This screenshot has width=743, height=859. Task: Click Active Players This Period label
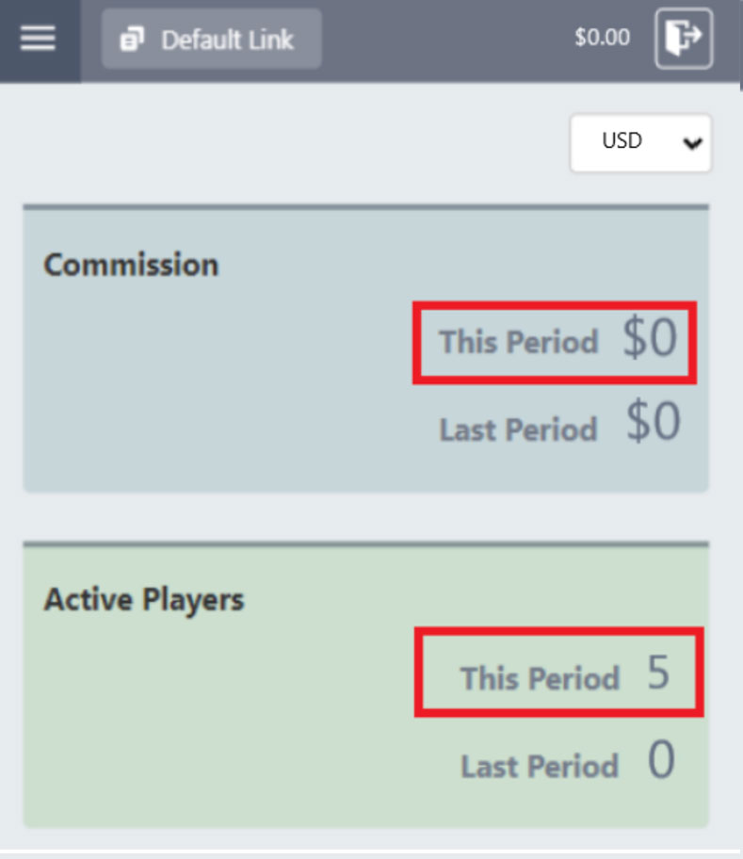click(x=540, y=678)
